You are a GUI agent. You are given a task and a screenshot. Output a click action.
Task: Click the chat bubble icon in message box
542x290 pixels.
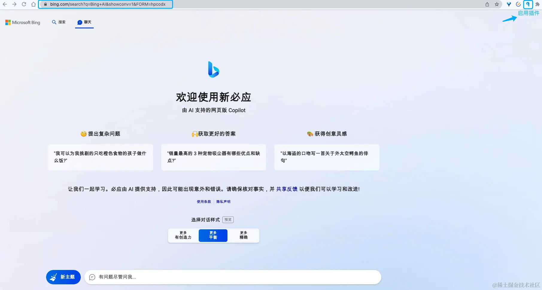pos(92,277)
